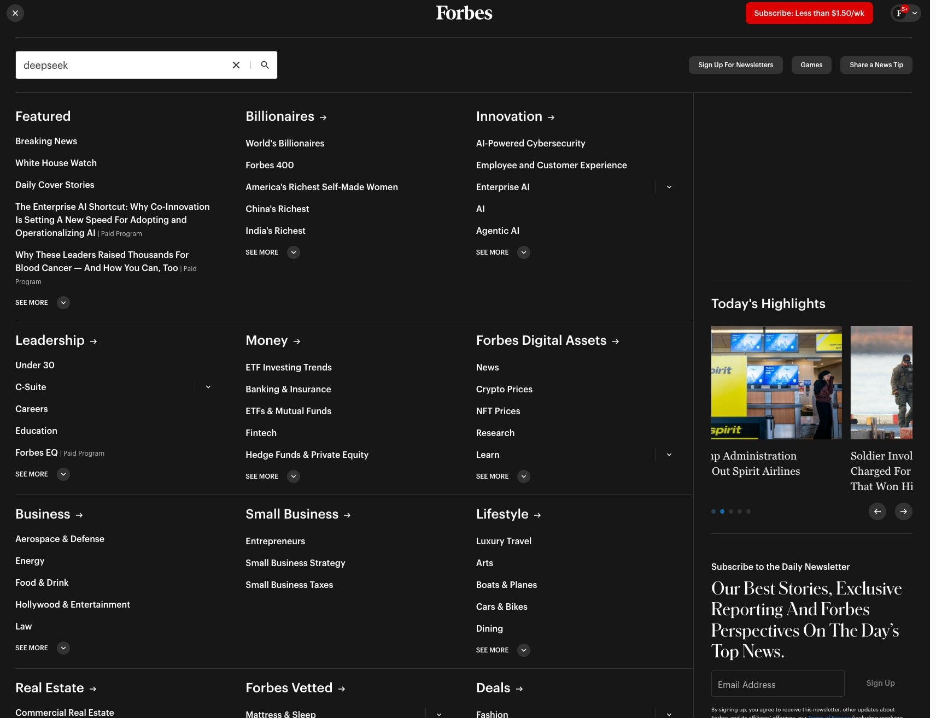Select the second carousel dot indicator
The image size is (936, 718).
point(722,511)
